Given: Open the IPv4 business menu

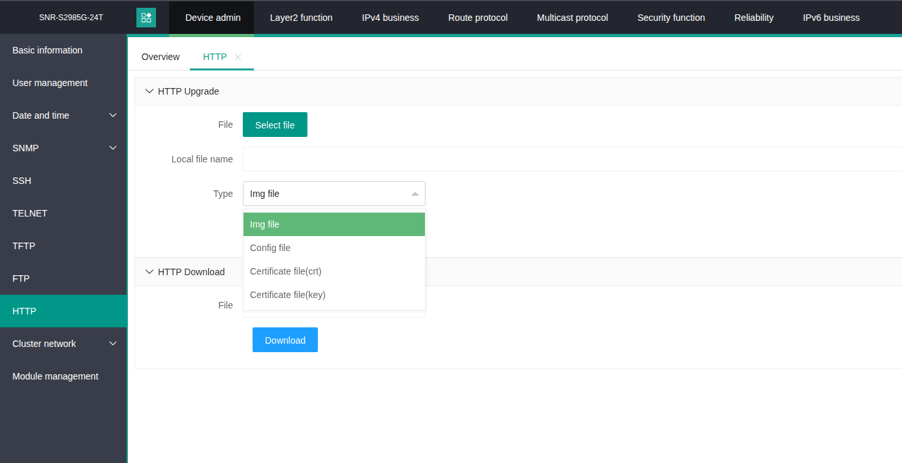Looking at the screenshot, I should (390, 18).
